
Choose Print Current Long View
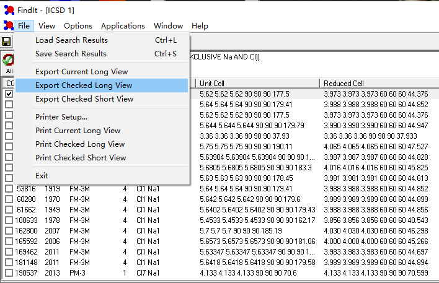click(x=102, y=131)
